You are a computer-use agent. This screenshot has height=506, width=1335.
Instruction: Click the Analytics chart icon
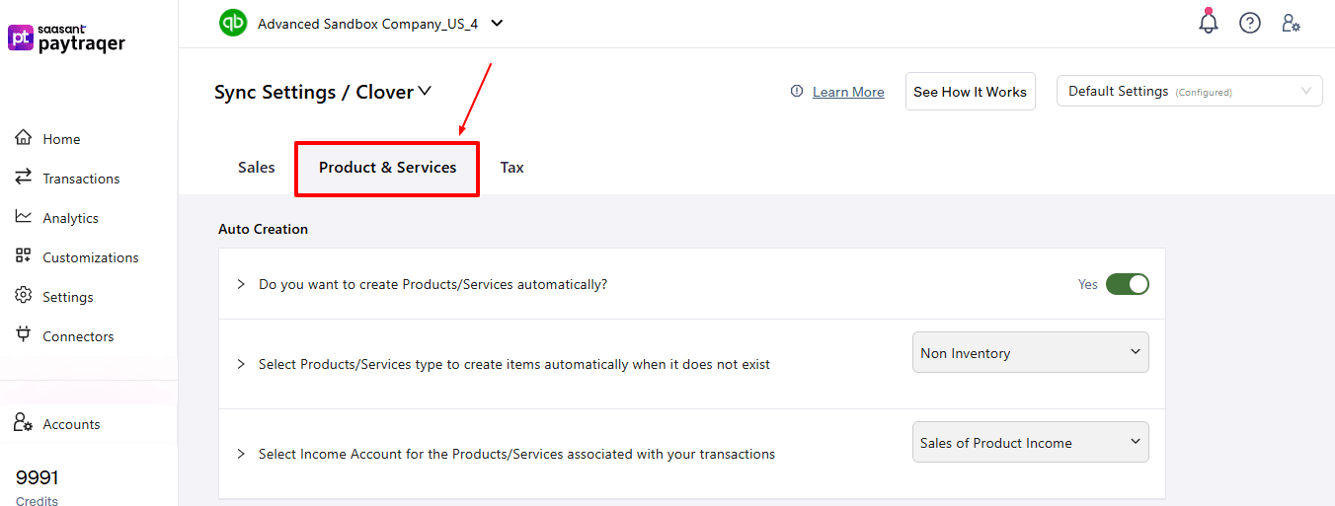(x=24, y=217)
